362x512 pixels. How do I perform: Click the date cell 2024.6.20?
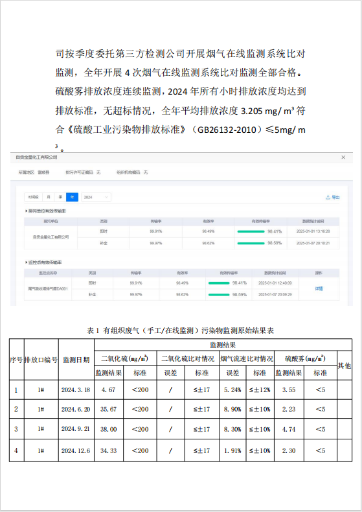tap(76, 410)
